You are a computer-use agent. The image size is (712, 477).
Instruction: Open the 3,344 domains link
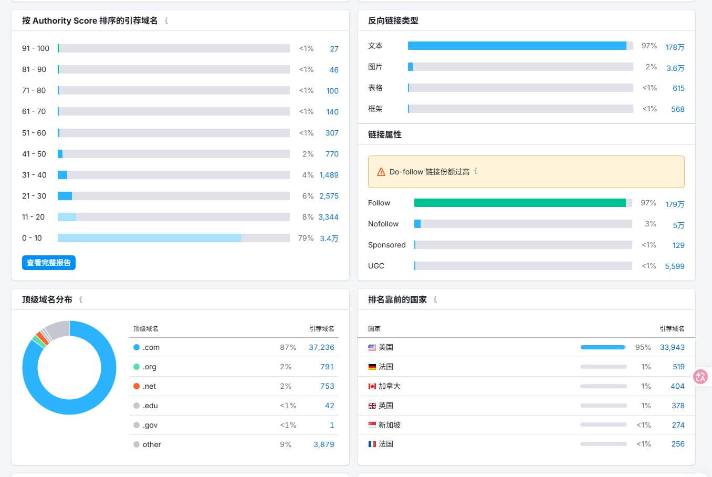pyautogui.click(x=328, y=217)
